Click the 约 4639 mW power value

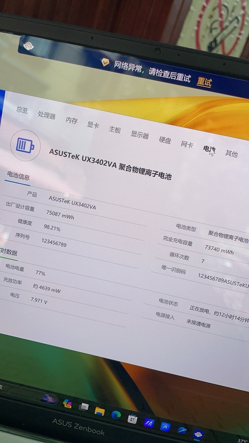[x=47, y=288]
